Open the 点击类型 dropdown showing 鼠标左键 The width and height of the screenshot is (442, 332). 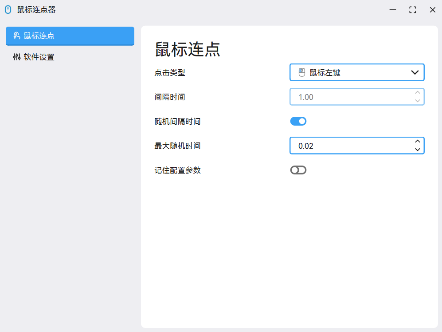[x=357, y=72]
